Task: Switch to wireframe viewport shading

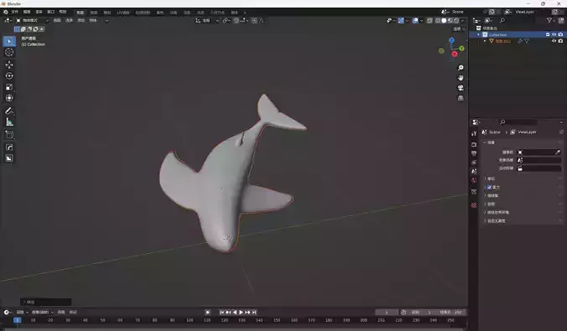Action: (x=438, y=21)
